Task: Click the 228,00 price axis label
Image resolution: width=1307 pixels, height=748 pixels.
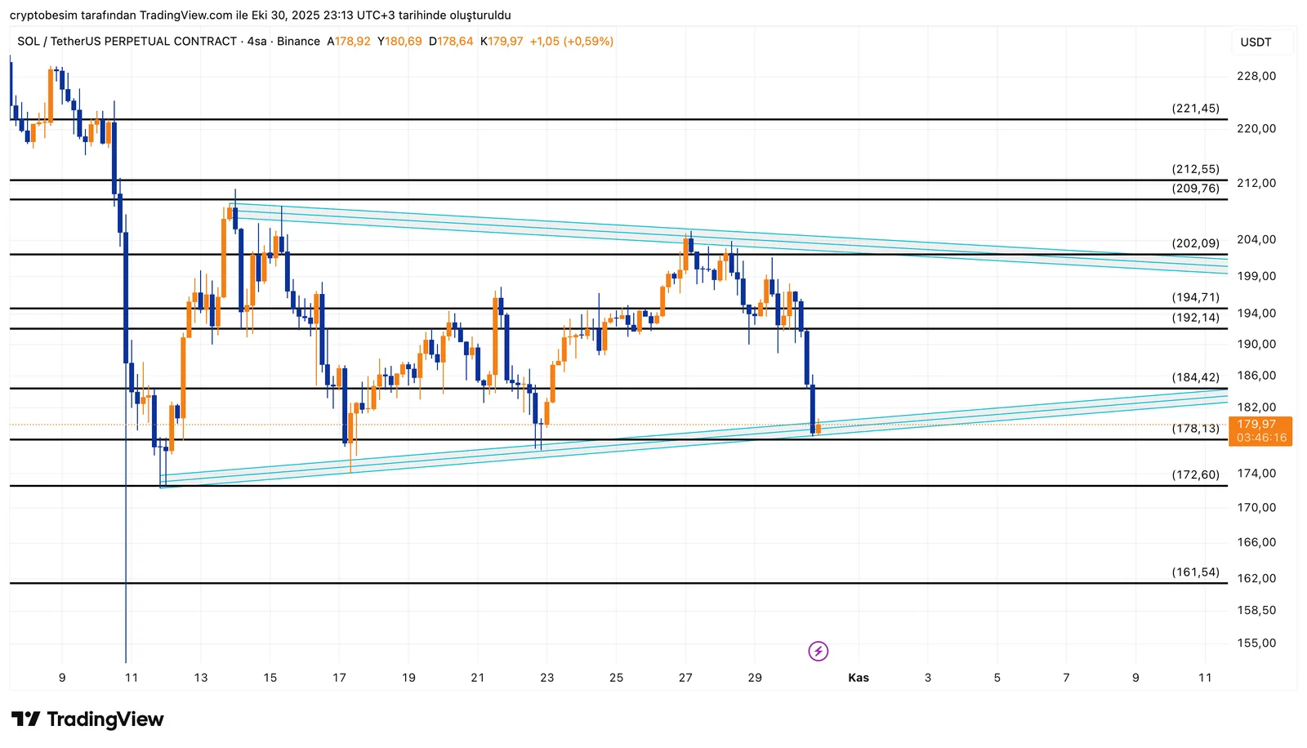Action: (x=1256, y=76)
